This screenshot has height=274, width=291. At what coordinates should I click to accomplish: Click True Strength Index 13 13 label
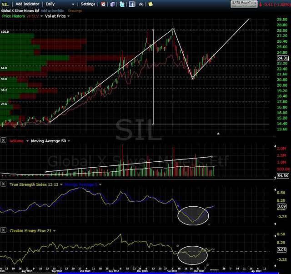click(34, 184)
